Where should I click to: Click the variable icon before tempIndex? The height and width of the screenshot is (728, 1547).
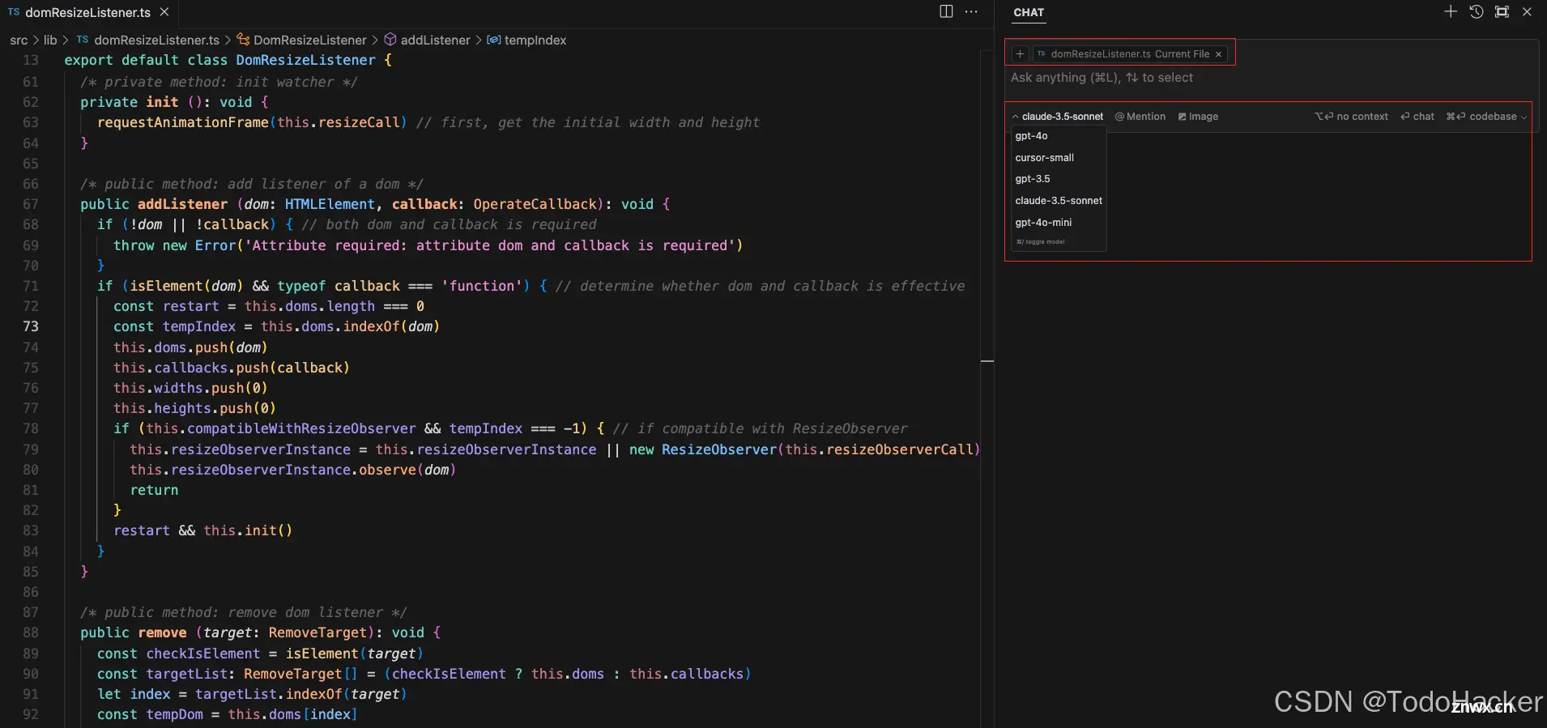(x=493, y=40)
